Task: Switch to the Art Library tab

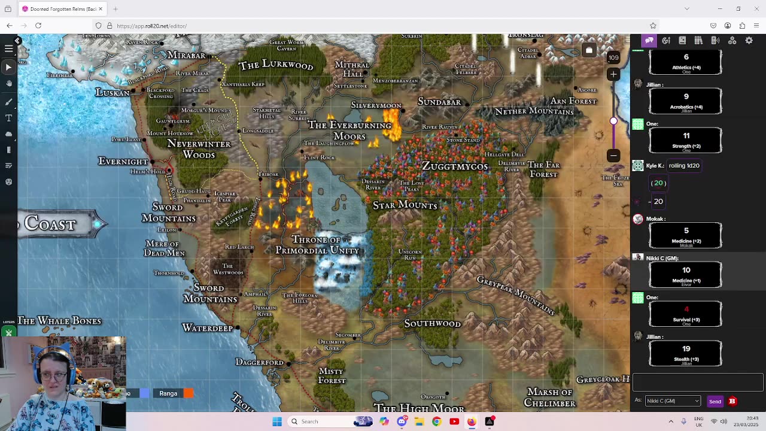Action: tap(666, 40)
